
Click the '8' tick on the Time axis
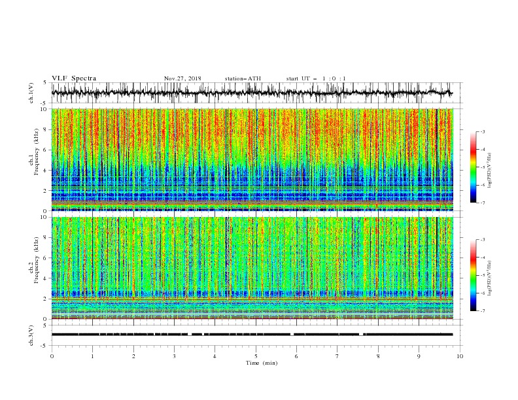click(378, 356)
